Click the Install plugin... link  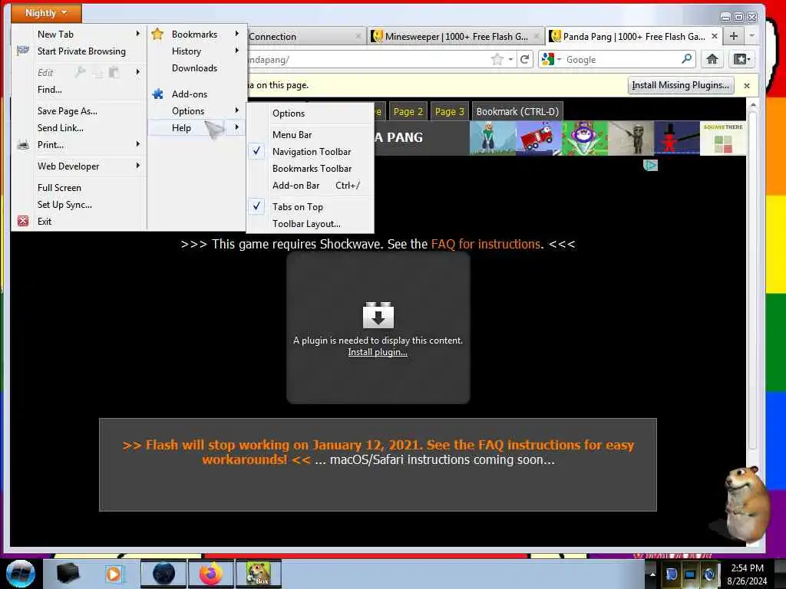[378, 352]
